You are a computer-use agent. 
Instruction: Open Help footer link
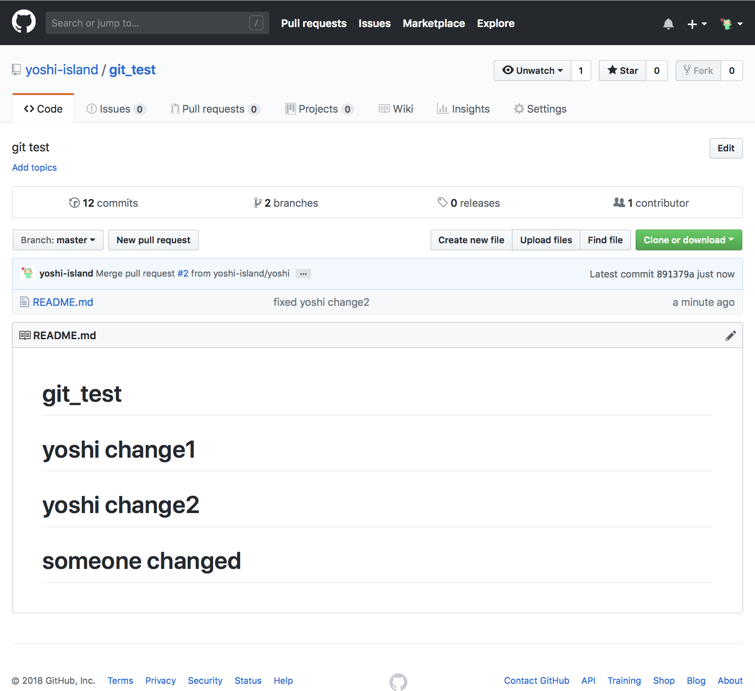(283, 681)
